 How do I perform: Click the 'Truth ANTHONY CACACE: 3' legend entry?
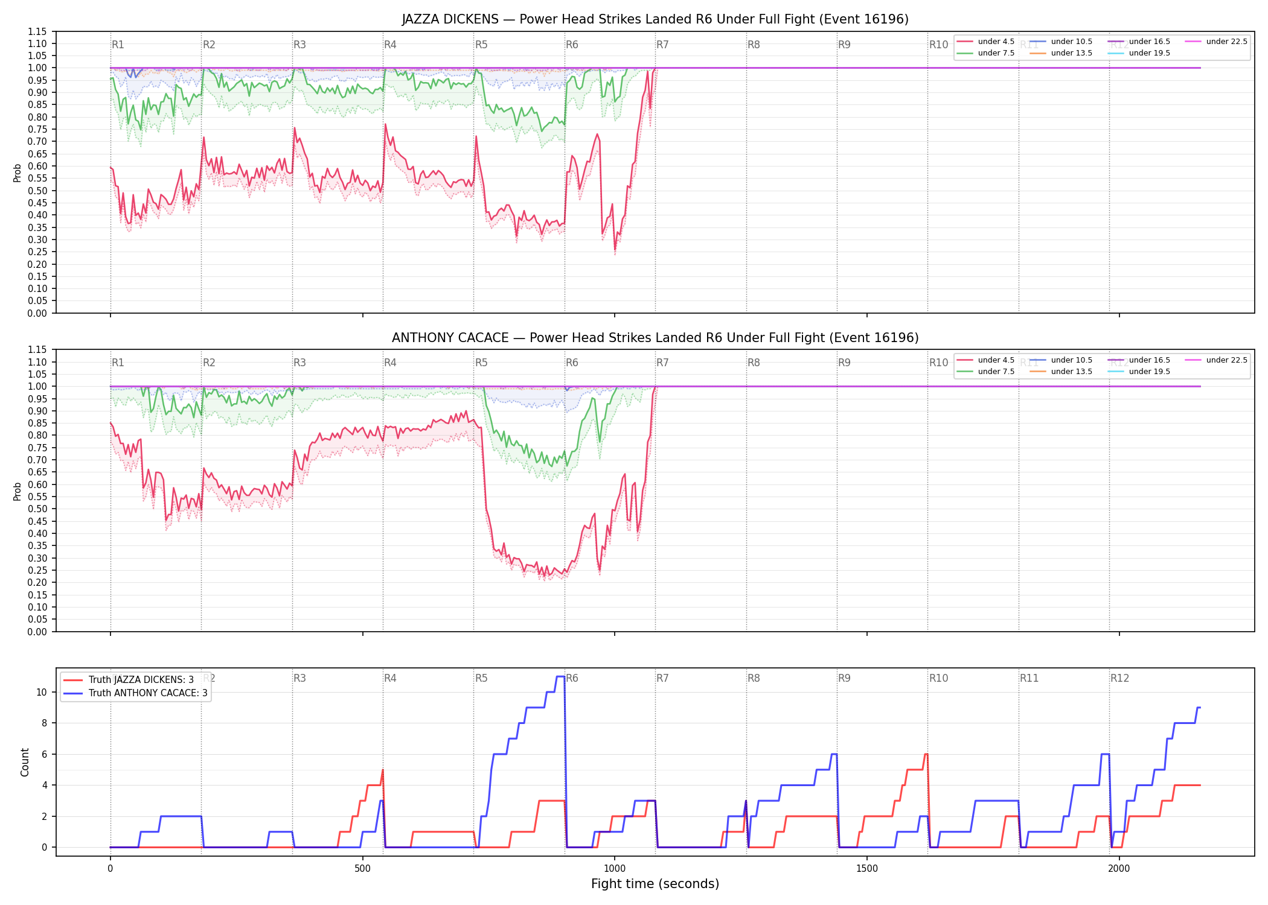click(135, 693)
